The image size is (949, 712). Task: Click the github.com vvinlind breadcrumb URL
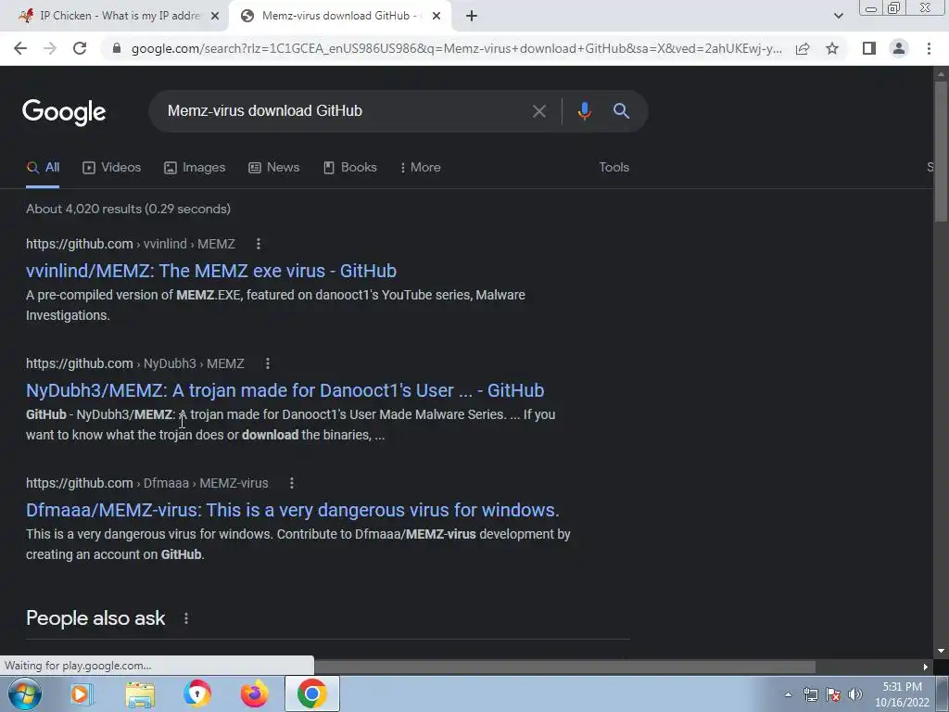pos(130,244)
